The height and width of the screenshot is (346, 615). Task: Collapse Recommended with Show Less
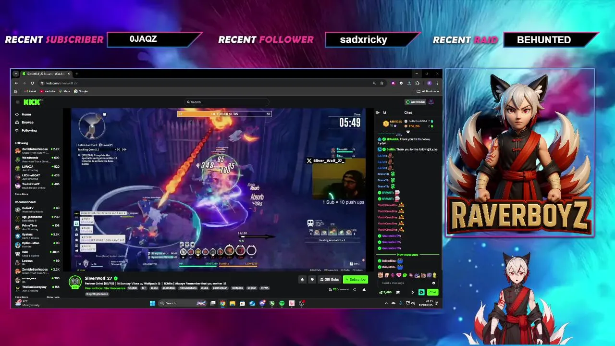point(53,297)
